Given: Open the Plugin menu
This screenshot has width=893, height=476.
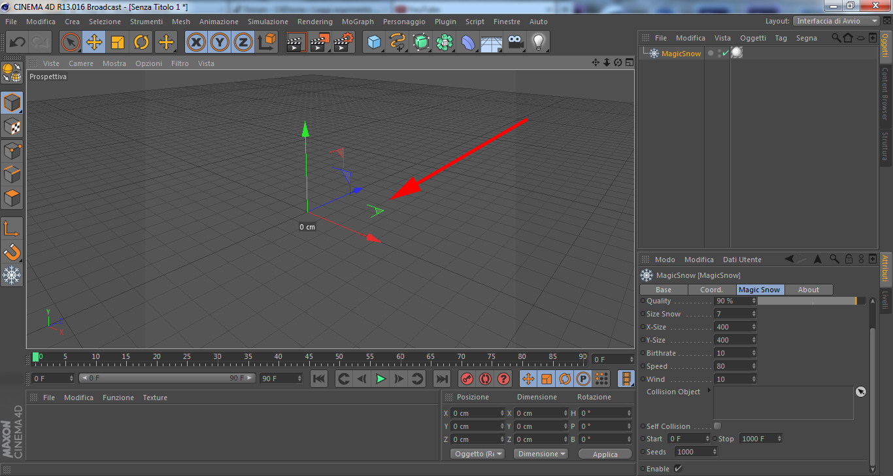Looking at the screenshot, I should coord(445,22).
